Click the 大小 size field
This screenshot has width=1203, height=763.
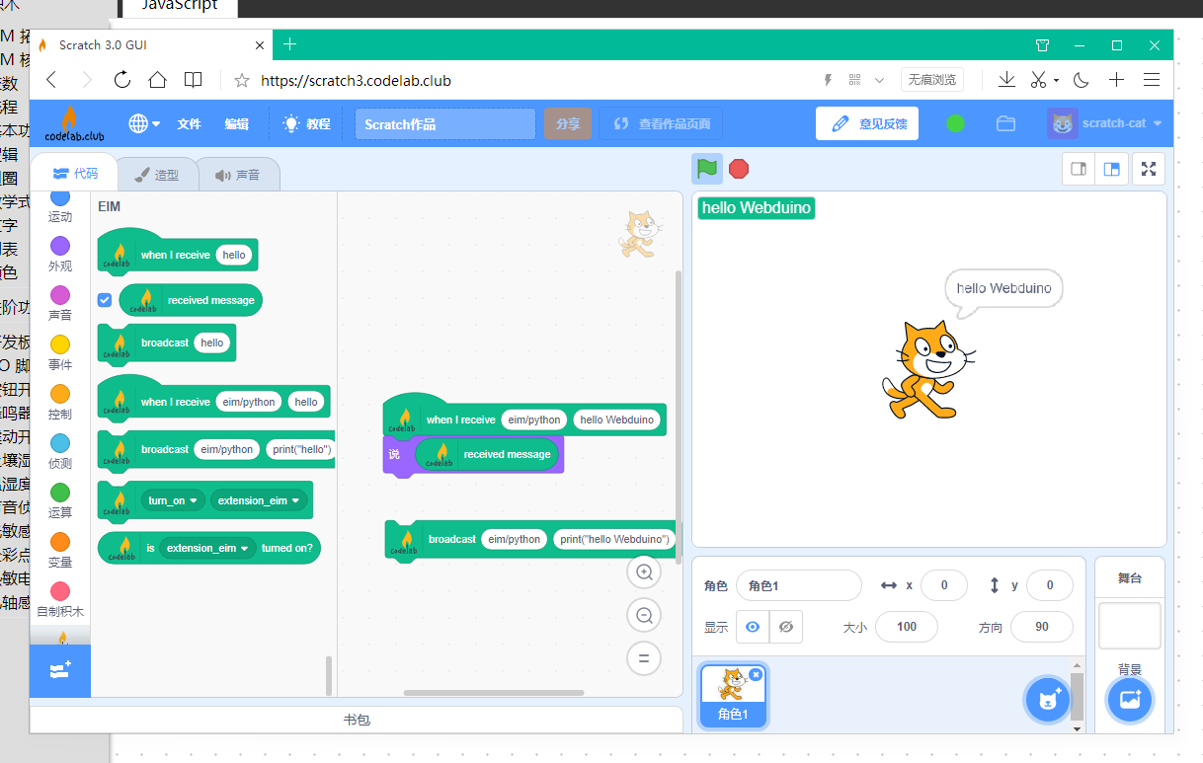coord(907,627)
